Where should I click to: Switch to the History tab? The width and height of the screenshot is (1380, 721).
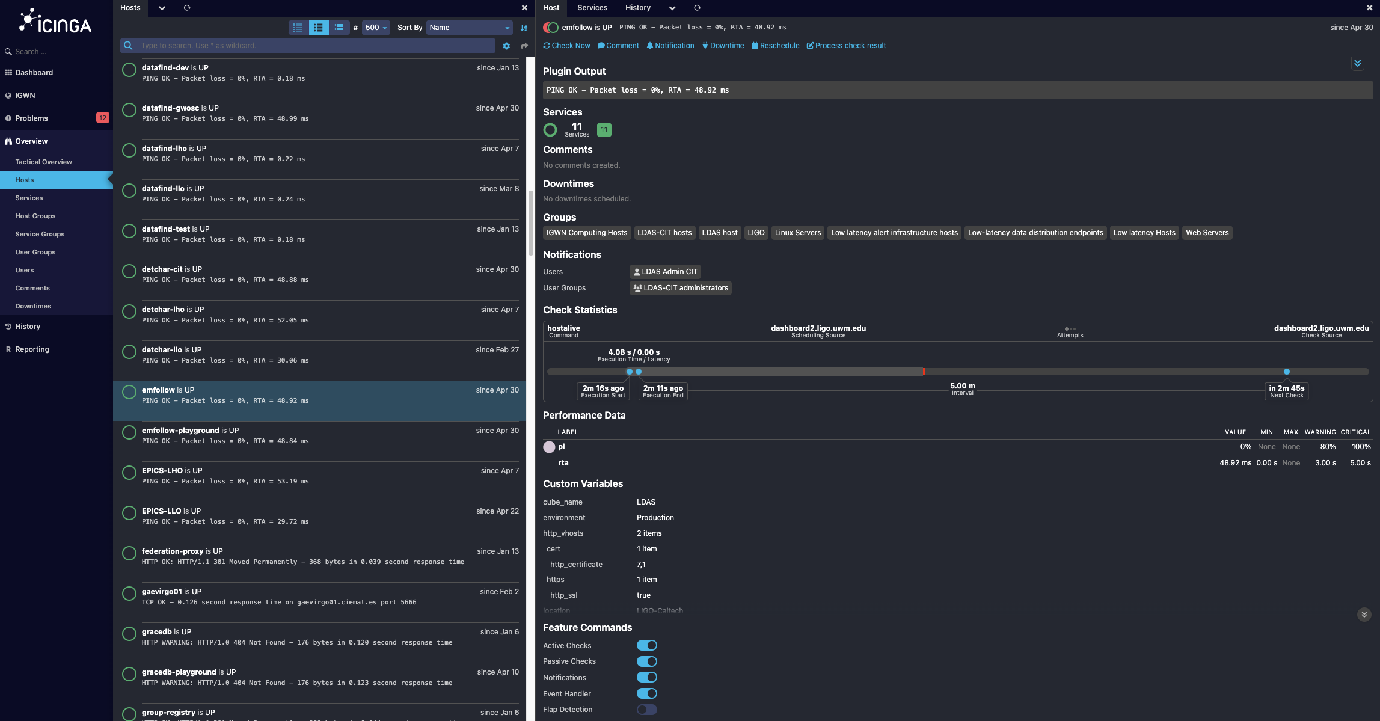pyautogui.click(x=637, y=8)
